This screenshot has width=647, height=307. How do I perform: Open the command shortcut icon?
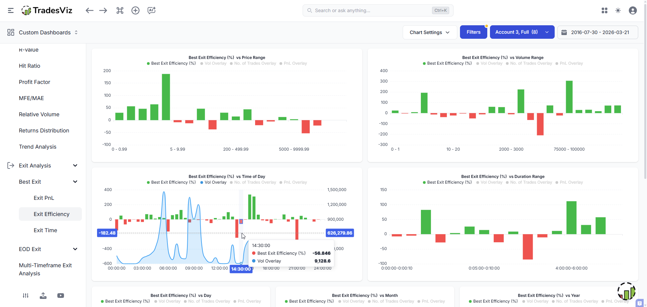(120, 10)
